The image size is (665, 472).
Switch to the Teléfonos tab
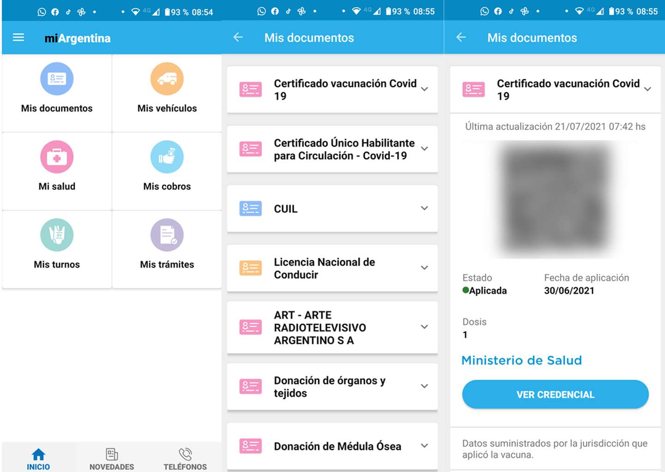tap(185, 459)
